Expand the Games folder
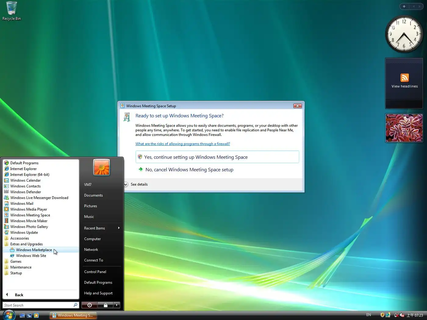Image resolution: width=427 pixels, height=320 pixels. coord(41,261)
